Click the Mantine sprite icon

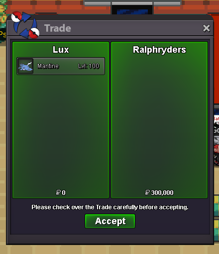[25, 66]
